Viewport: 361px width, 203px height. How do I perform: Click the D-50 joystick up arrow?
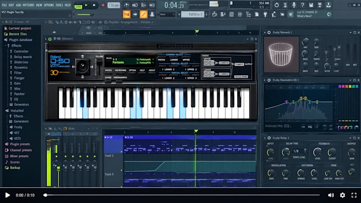82,56
